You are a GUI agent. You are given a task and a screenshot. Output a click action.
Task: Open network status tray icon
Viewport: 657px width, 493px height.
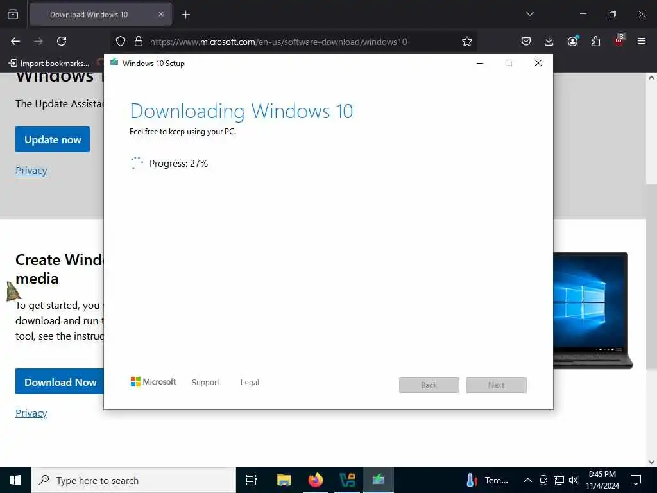coord(559,480)
